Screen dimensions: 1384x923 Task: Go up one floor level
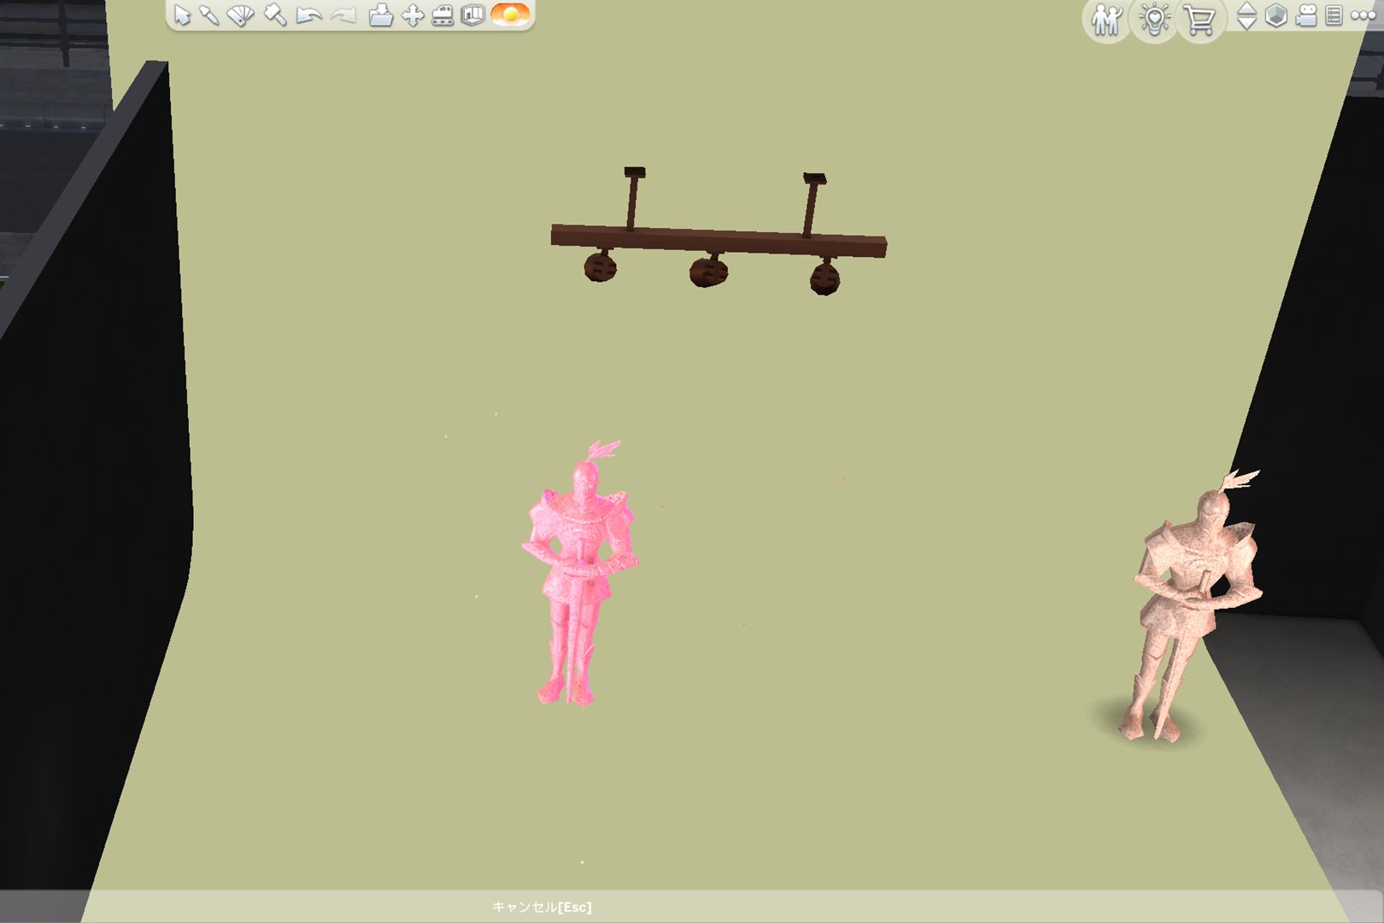(x=1247, y=9)
